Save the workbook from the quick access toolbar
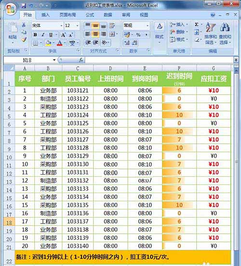 tap(24, 6)
